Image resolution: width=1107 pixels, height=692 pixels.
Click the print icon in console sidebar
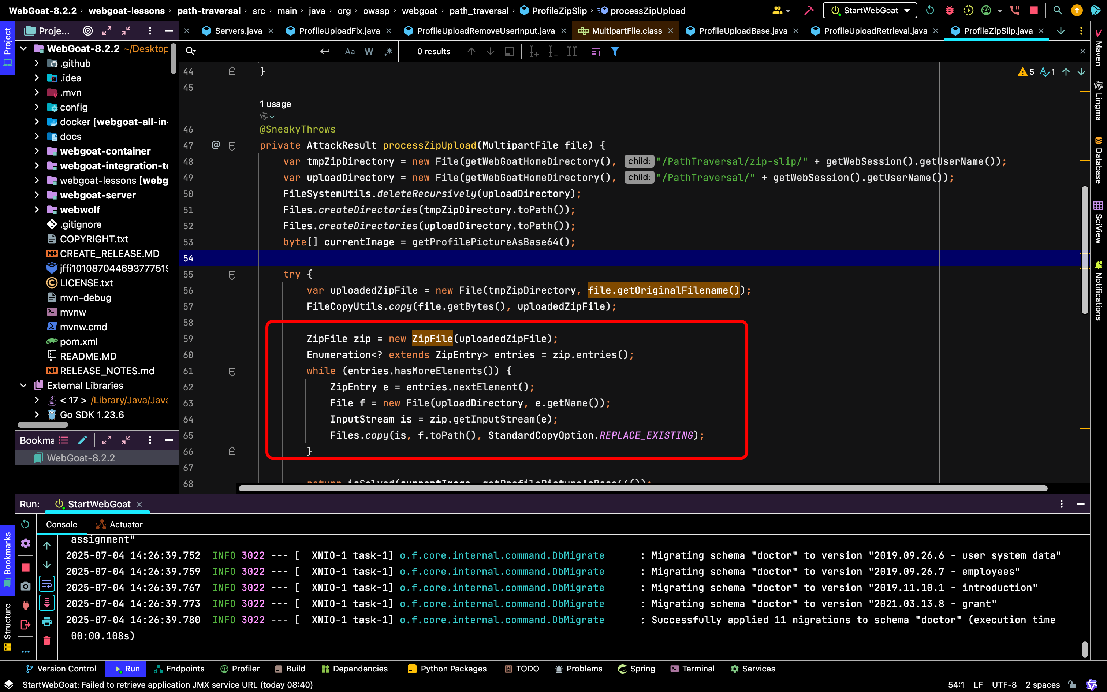[46, 622]
